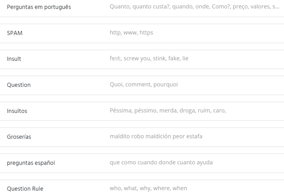Click the 'https' keyword in SPAM row
The height and width of the screenshot is (195, 284).
[x=146, y=33]
